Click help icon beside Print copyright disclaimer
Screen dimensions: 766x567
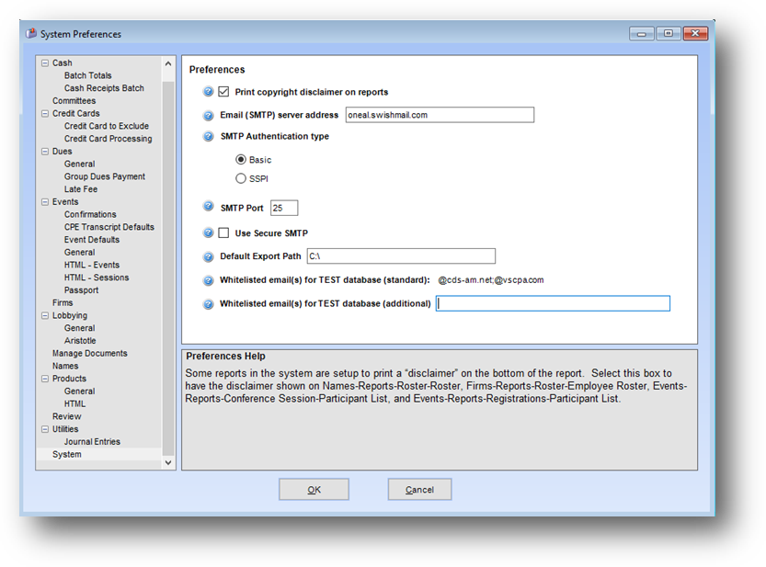point(208,92)
